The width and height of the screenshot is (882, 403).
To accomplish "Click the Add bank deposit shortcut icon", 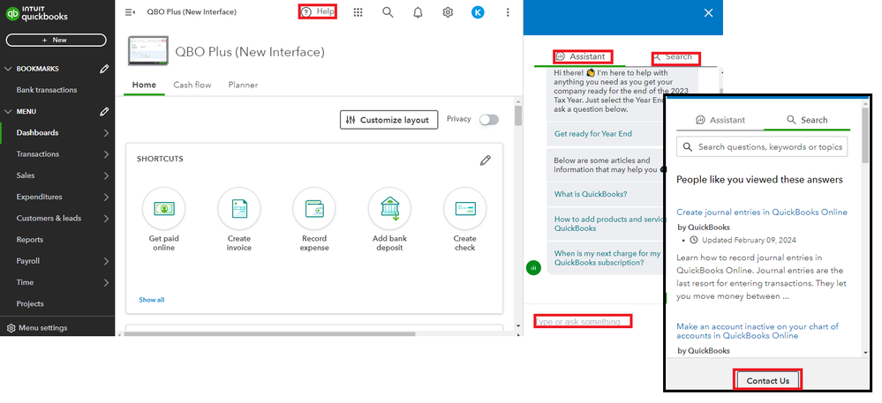I will pos(389,208).
